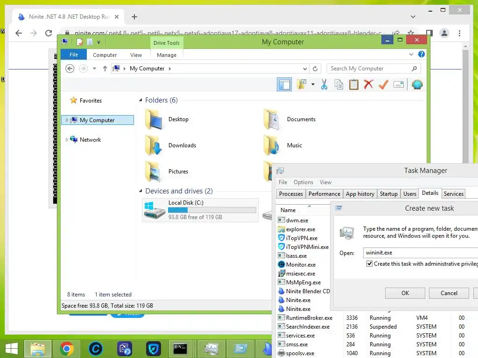Reload the page in Chrome
478x358 pixels.
tap(49, 33)
